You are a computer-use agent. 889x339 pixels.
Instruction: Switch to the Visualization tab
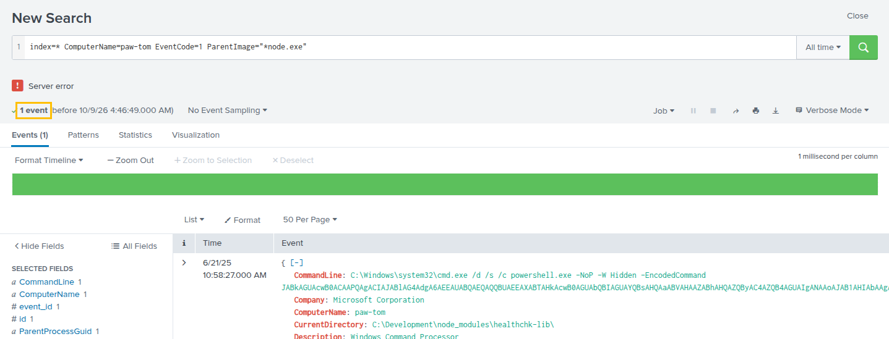pyautogui.click(x=195, y=135)
